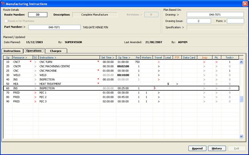The width and height of the screenshot is (249, 155).
Task: Click the red Travel arrow in the CNC TURN row
Action: click(159, 62)
